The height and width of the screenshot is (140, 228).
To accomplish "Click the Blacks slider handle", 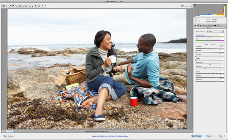I will point(196,60).
